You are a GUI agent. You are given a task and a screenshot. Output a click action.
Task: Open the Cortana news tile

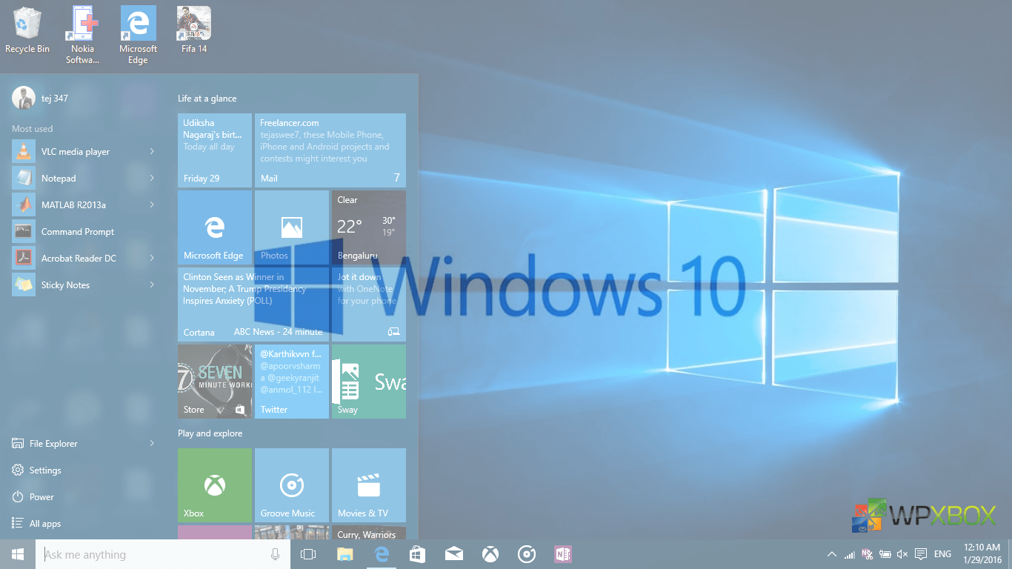253,305
